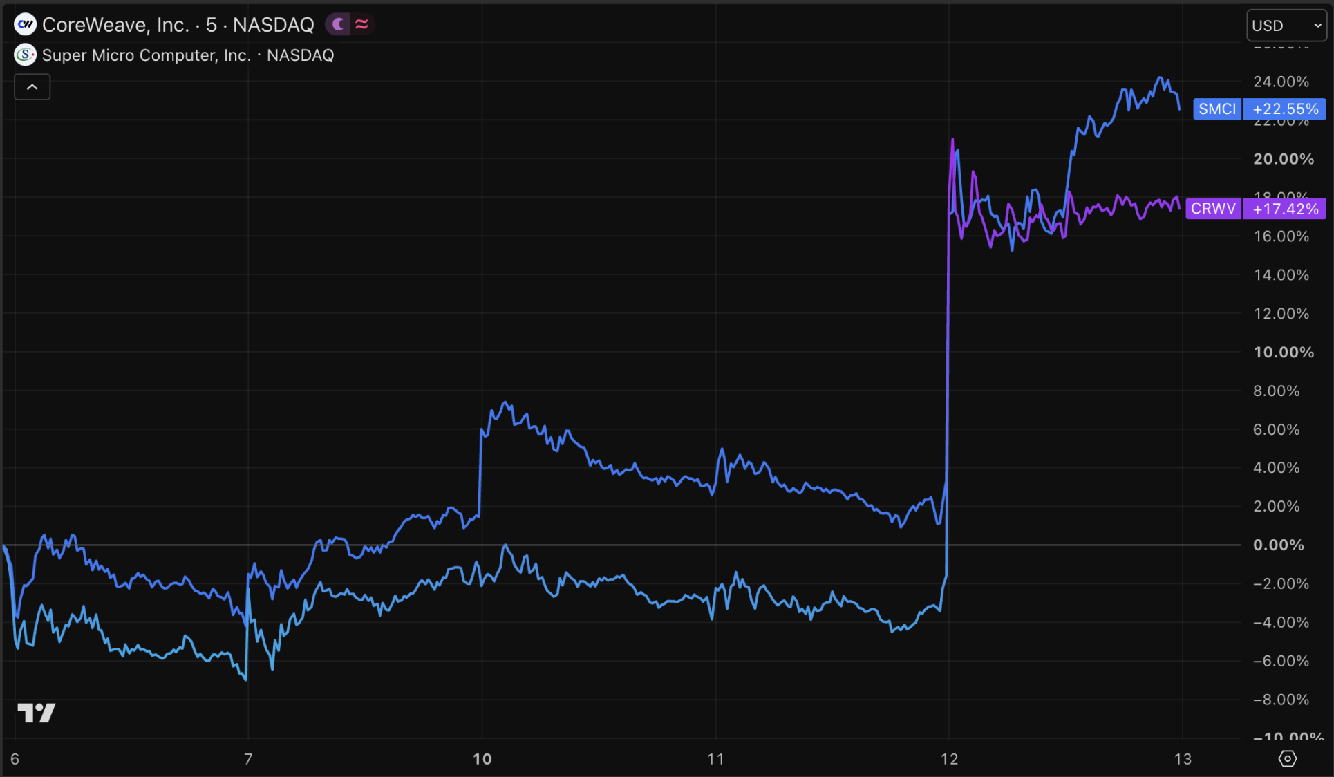Click the pink approximate-data wavy icon

[361, 25]
